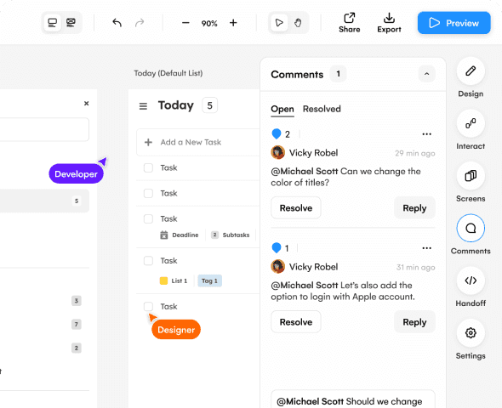Click the blue pin of comment 2
The height and width of the screenshot is (408, 502).
pyautogui.click(x=277, y=133)
